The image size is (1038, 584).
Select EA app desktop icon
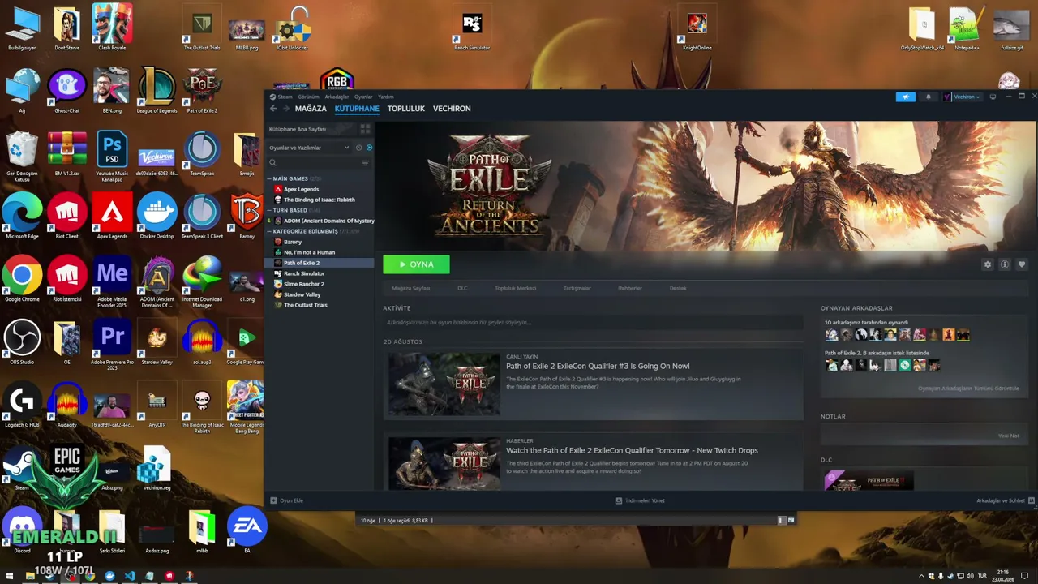pyautogui.click(x=247, y=531)
